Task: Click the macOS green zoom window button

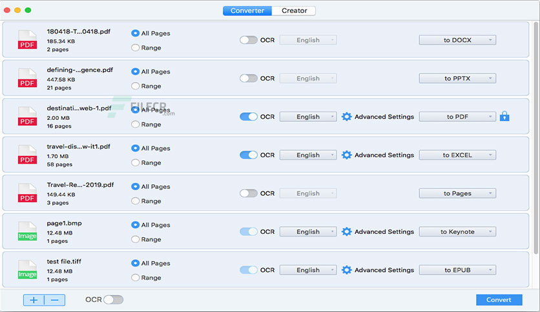Action: pos(28,10)
